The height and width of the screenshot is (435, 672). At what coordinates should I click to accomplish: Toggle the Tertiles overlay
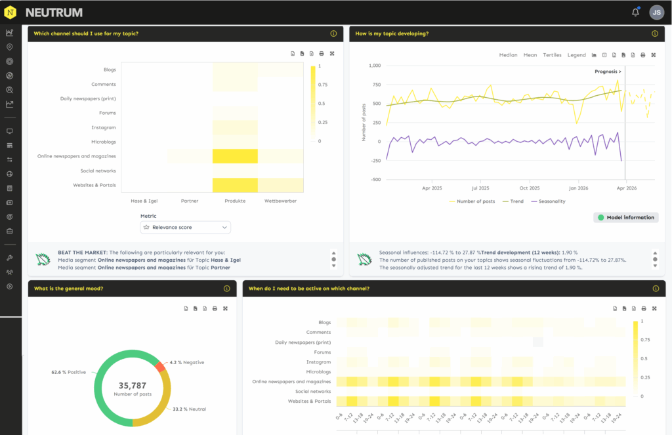pyautogui.click(x=552, y=55)
